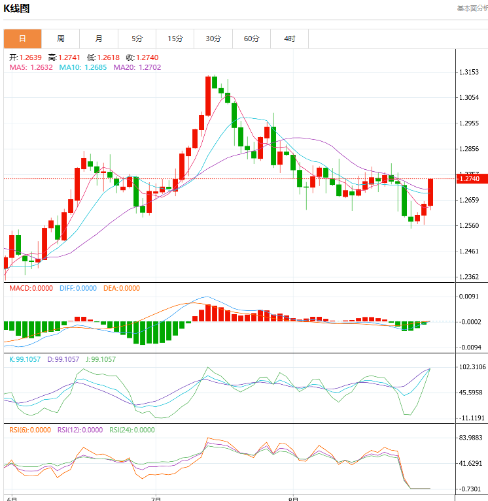The height and width of the screenshot is (501, 488).
Task: Click the DEA:0.0000 indicator label
Action: 122,288
